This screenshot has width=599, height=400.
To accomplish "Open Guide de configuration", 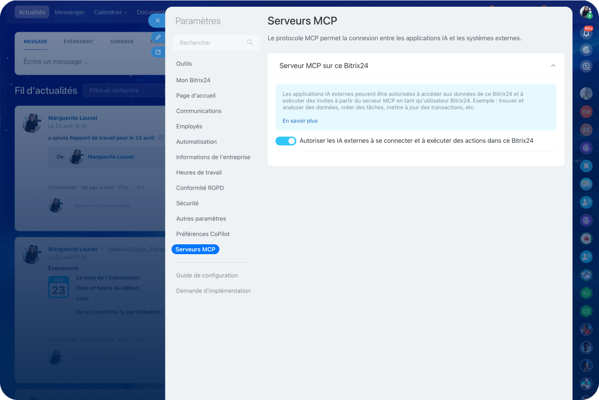I will pyautogui.click(x=207, y=276).
